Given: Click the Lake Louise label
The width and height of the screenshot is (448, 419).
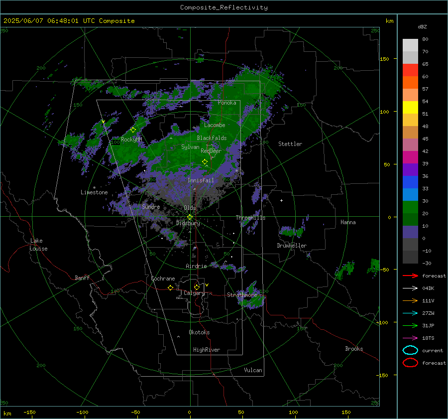Looking at the screenshot, I should (38, 245).
